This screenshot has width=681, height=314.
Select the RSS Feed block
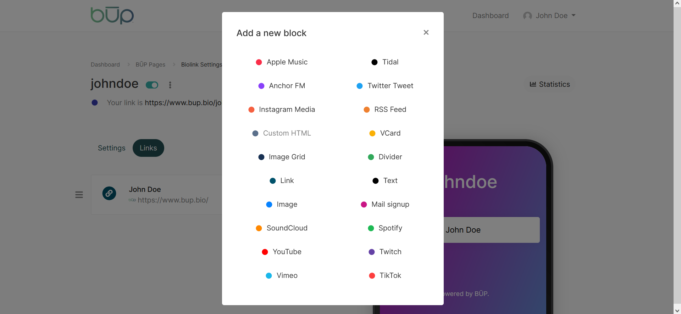coord(385,109)
